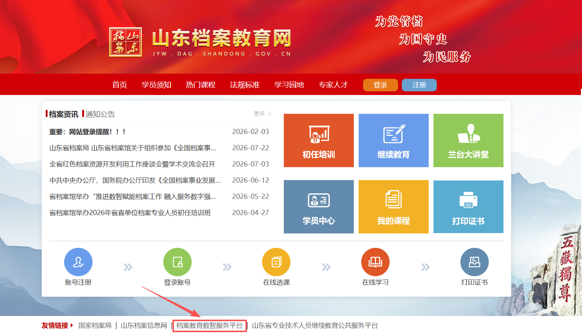Viewport: 582px width, 334px height.
Task: Open the 档案教育数智服务平台 link
Action: (x=209, y=326)
